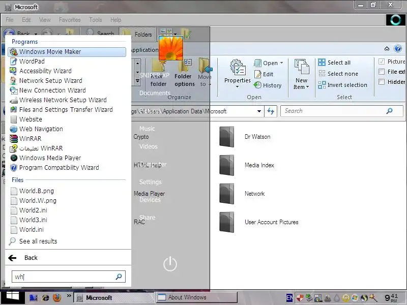Image resolution: width=407 pixels, height=305 pixels.
Task: Expand the New Item dropdown
Action: (x=308, y=87)
